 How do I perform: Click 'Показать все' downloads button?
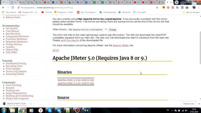[x=189, y=104]
